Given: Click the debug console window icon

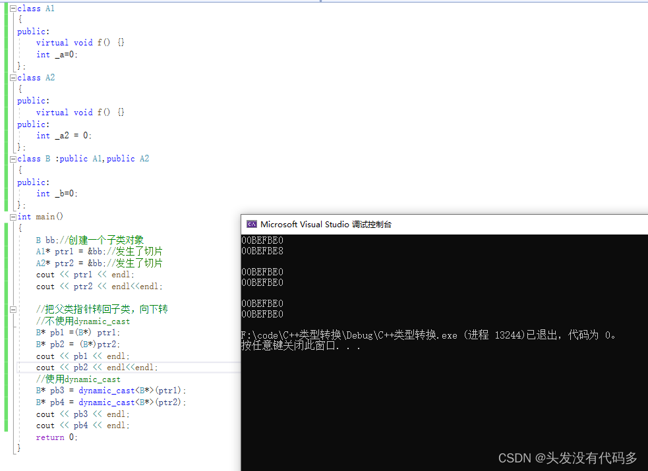Looking at the screenshot, I should pyautogui.click(x=252, y=224).
